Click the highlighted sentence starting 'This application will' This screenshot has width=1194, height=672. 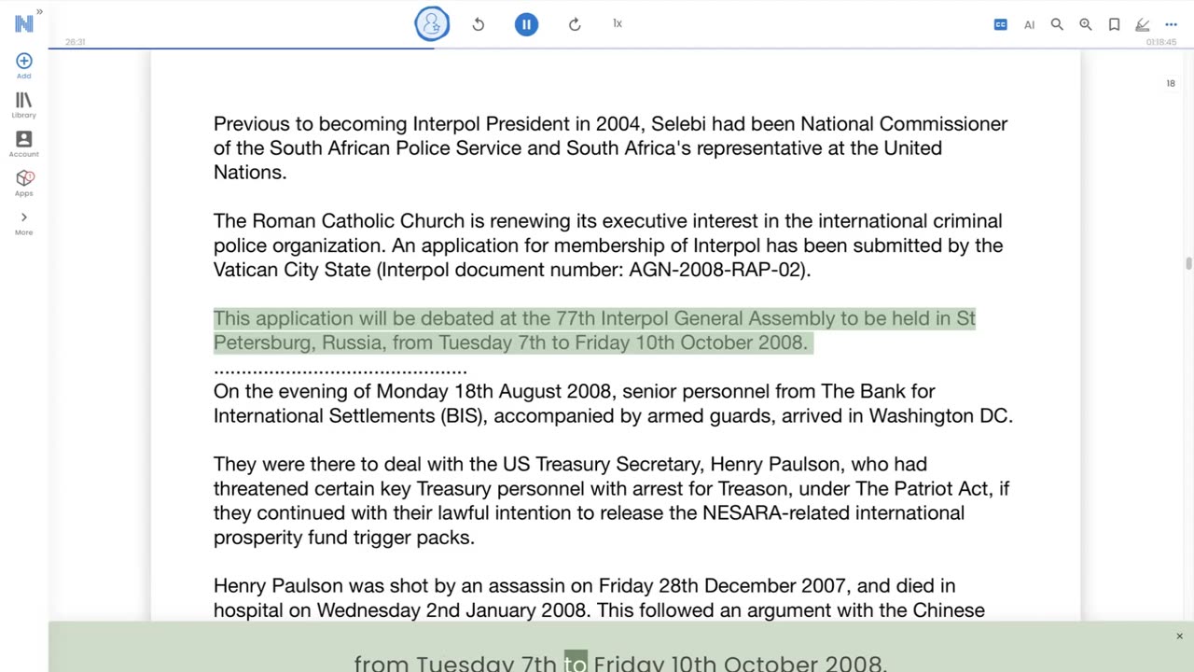click(594, 330)
